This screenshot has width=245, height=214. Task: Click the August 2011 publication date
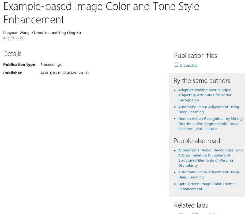click(x=13, y=38)
